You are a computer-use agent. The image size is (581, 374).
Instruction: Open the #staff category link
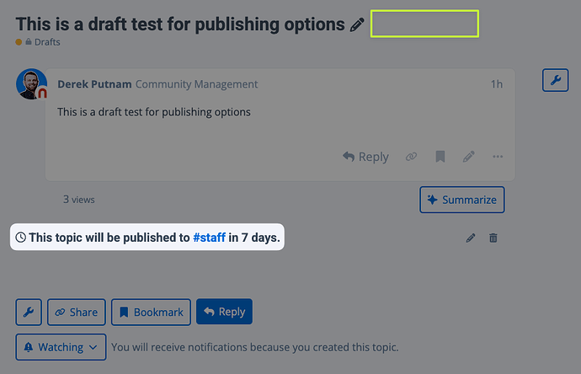click(209, 238)
